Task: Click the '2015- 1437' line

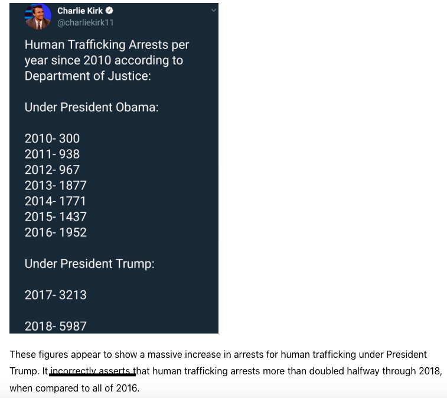Action: [x=56, y=216]
